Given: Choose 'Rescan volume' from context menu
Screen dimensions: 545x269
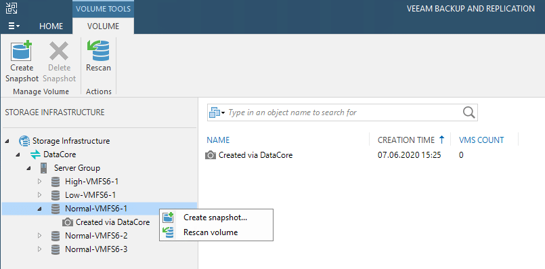Looking at the screenshot, I should pos(216,232).
